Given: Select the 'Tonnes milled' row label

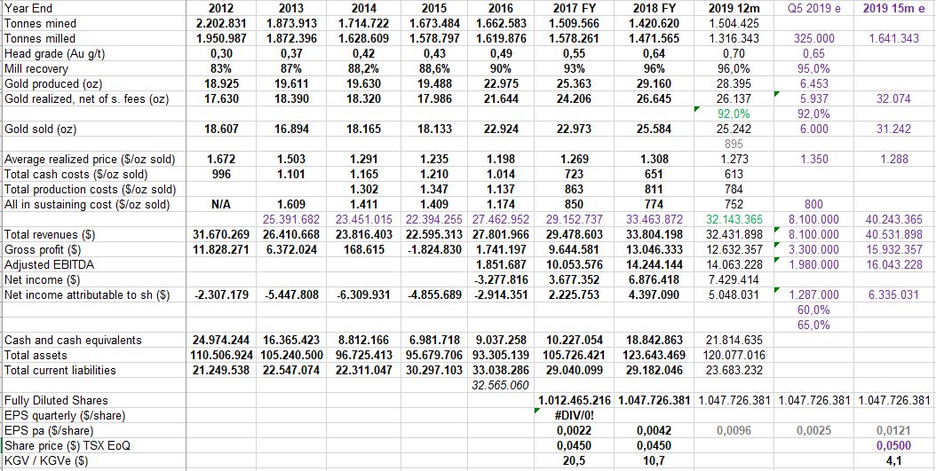Looking at the screenshot, I should (39, 39).
